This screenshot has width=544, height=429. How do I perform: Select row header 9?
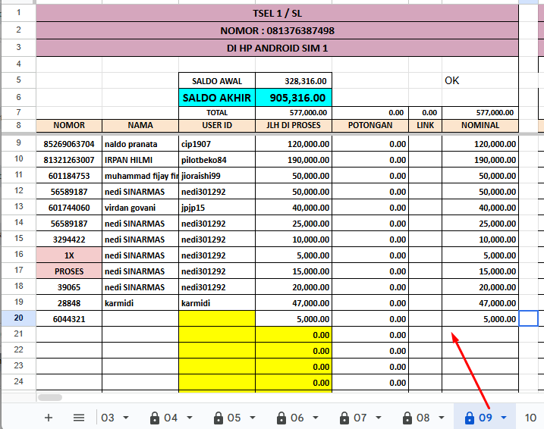coord(18,142)
